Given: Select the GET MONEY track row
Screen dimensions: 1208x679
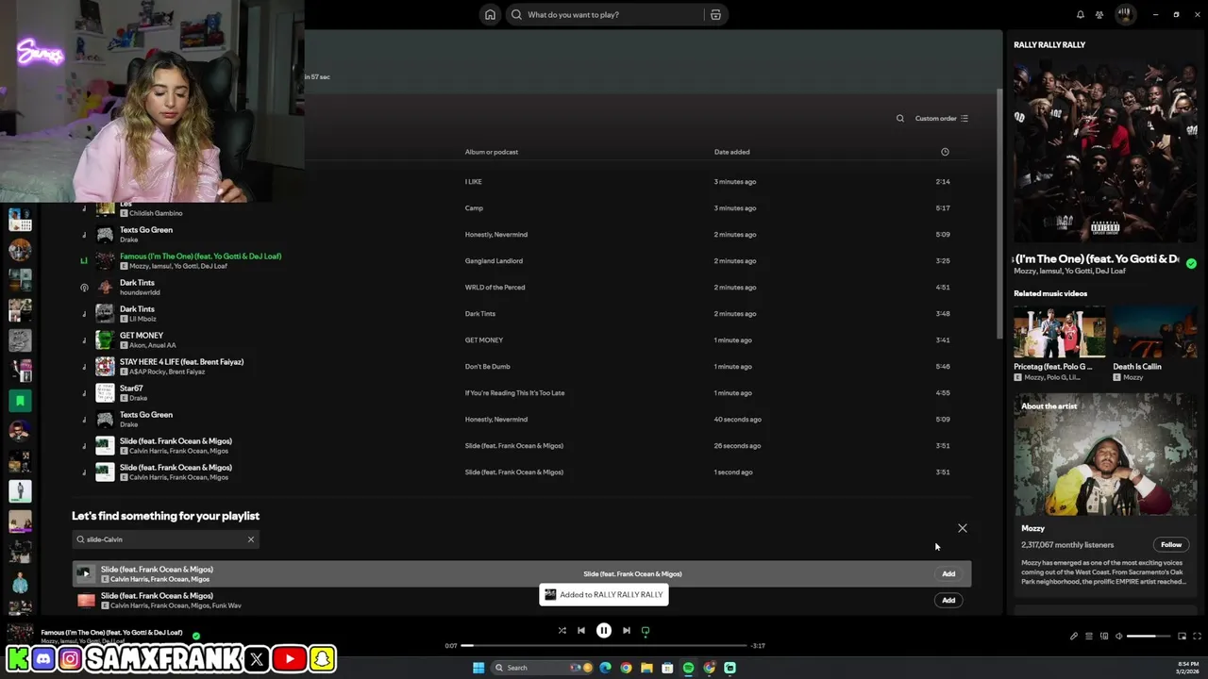Looking at the screenshot, I should click(522, 339).
